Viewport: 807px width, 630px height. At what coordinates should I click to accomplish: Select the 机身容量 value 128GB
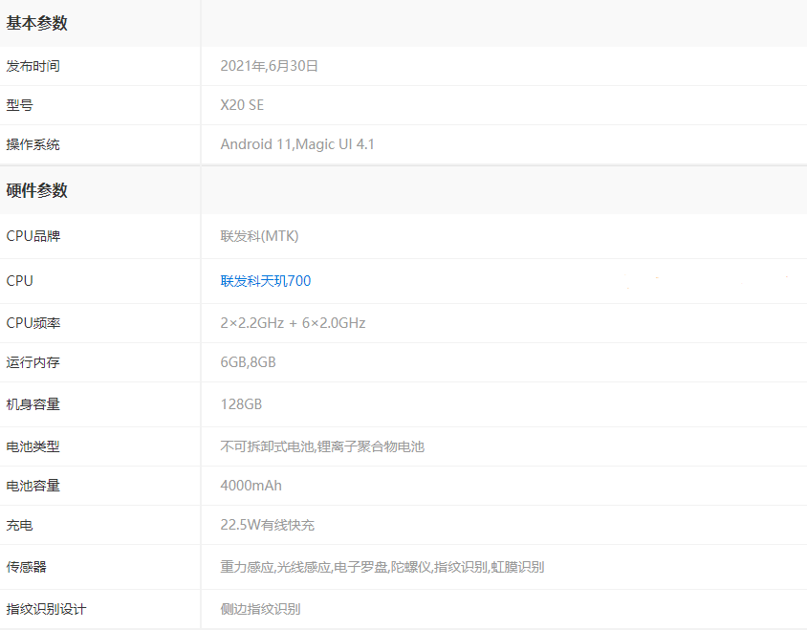point(241,404)
